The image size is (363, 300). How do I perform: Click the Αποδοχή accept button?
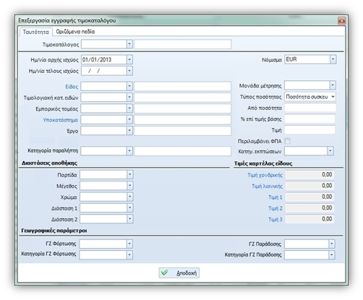pos(179,273)
